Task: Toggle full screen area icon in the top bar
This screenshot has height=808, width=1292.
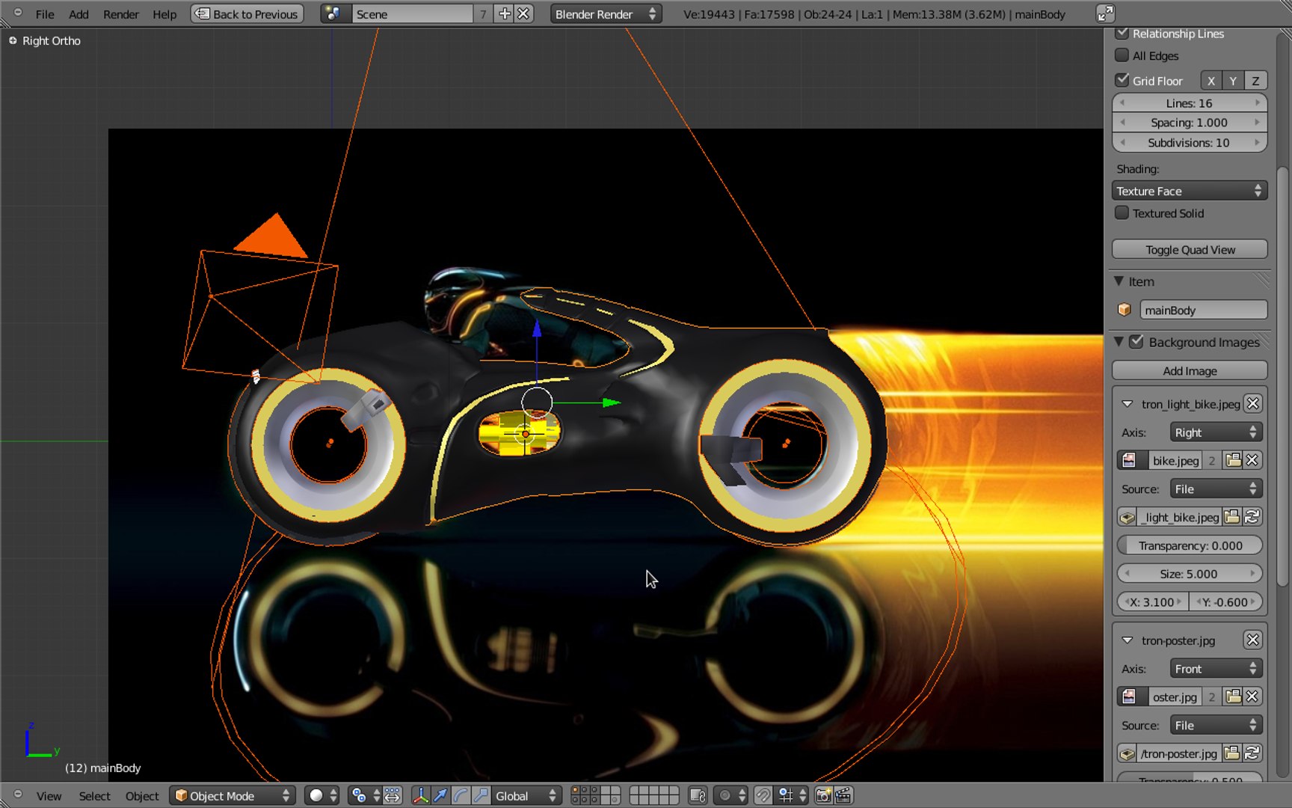Action: tap(1105, 13)
